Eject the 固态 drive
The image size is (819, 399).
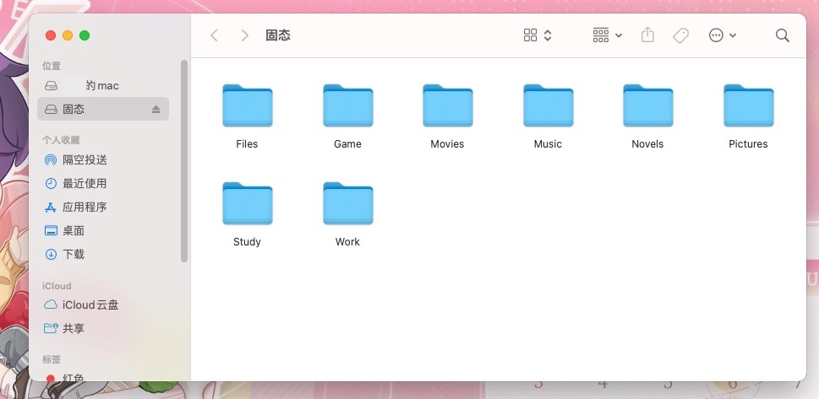coord(156,110)
